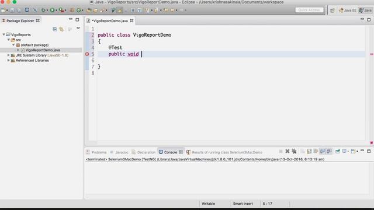Collapse the (default package) node
374x210 pixels.
coord(13,45)
